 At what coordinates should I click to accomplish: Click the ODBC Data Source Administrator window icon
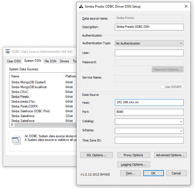coord(8,51)
